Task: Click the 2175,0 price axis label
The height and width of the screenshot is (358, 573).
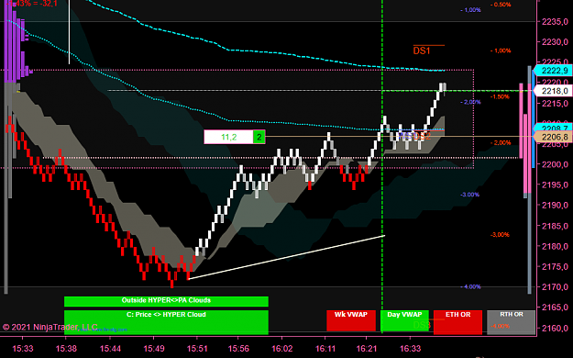Action: point(555,267)
